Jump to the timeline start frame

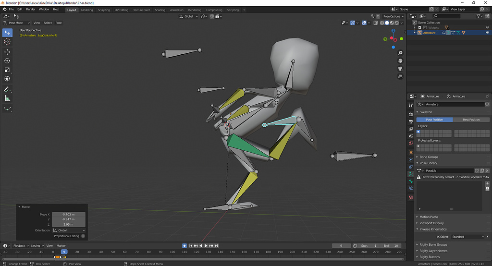(x=190, y=246)
